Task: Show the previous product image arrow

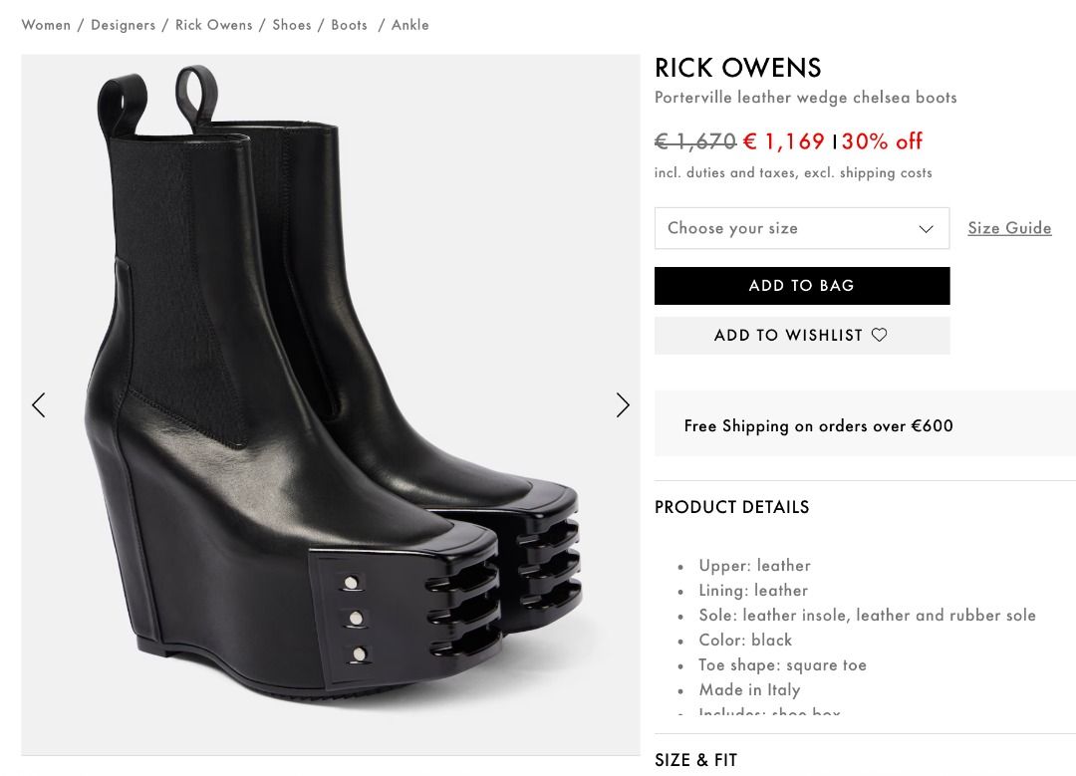Action: tap(39, 404)
